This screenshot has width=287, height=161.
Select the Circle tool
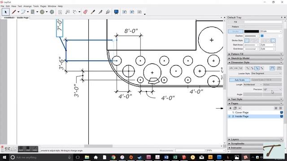42,12
